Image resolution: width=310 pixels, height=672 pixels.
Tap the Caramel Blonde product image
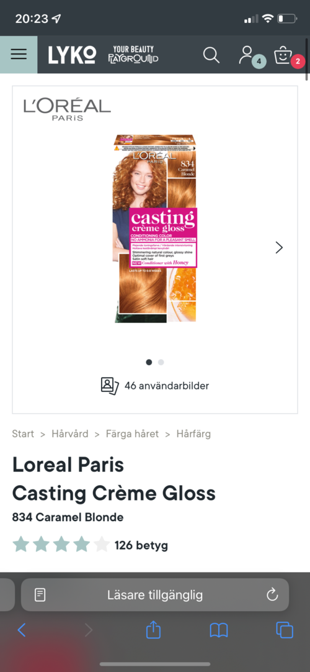click(x=155, y=229)
